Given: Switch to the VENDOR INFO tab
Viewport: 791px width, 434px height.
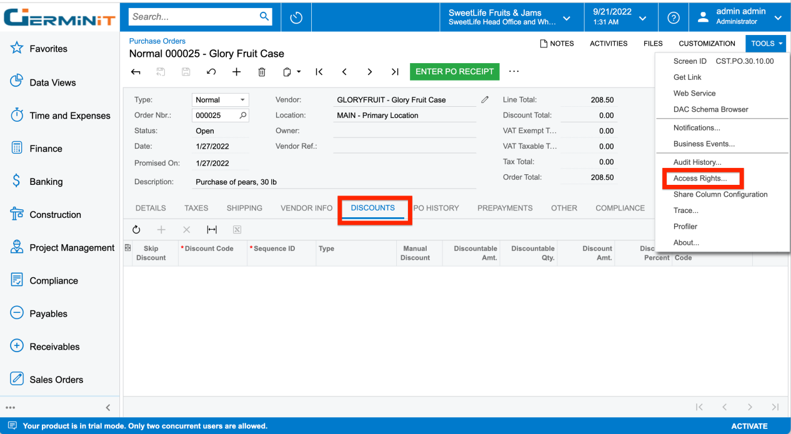Looking at the screenshot, I should coord(307,208).
